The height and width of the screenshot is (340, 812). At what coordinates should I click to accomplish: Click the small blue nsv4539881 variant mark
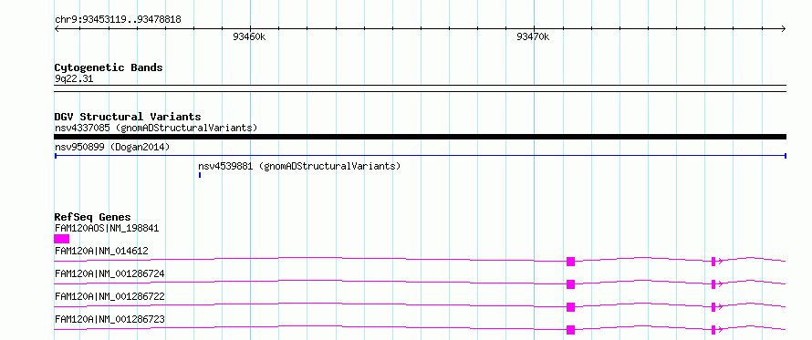[200, 175]
